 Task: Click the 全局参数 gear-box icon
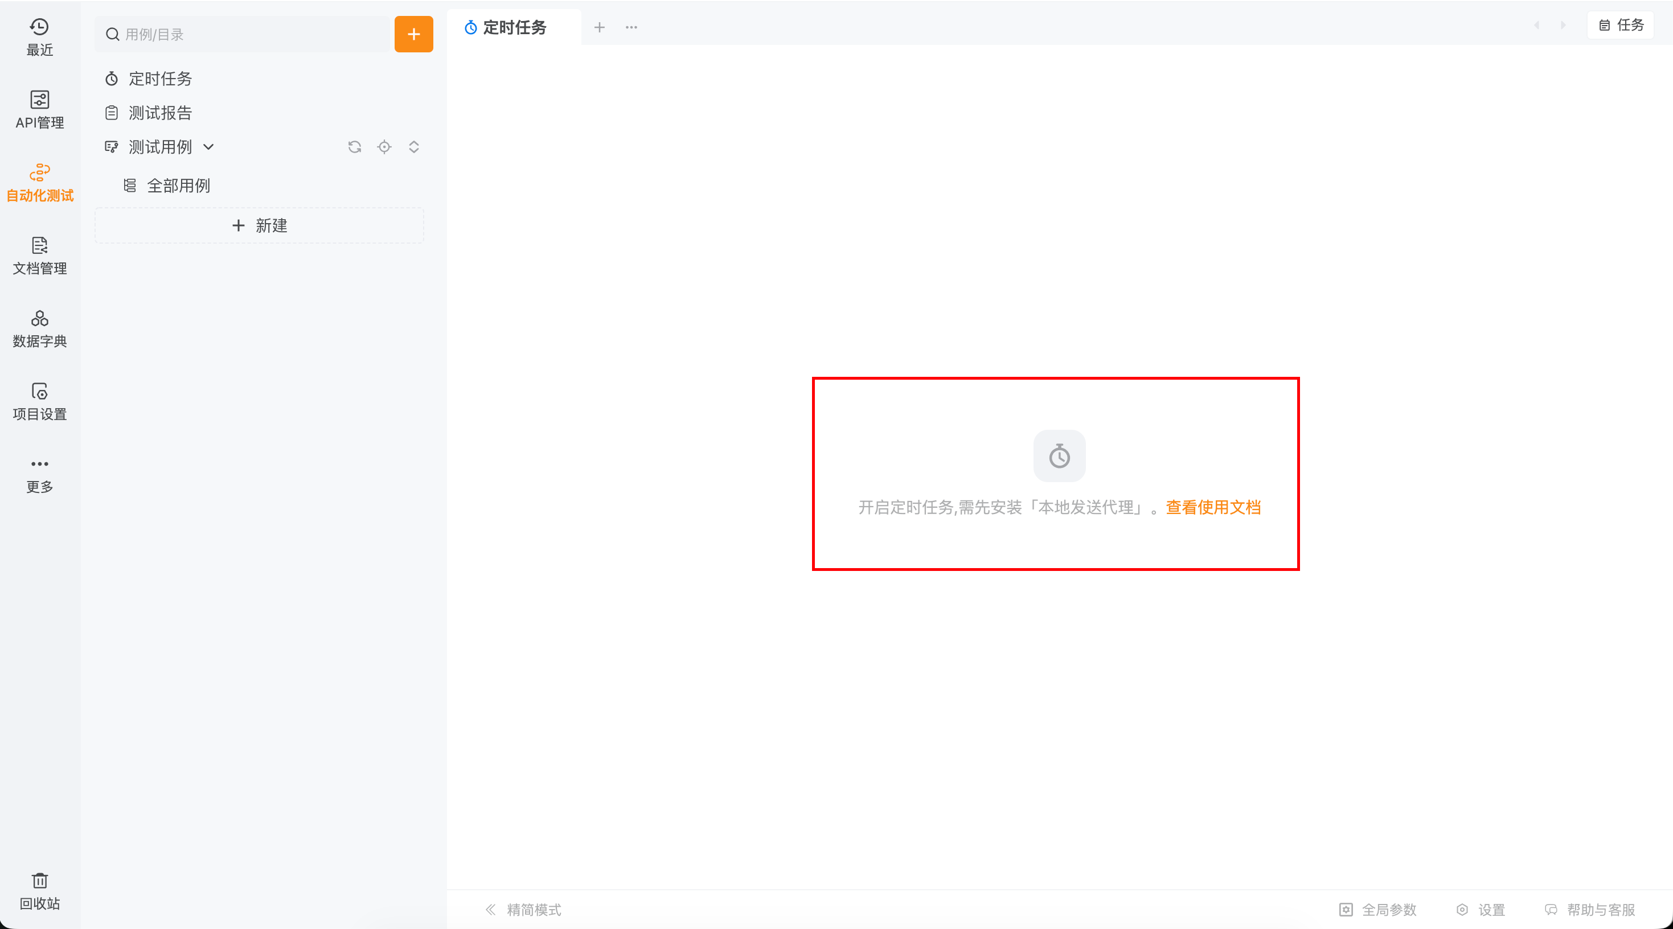point(1346,910)
